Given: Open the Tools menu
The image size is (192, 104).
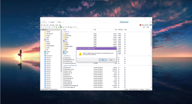Looking at the screenshot, I should [x=56, y=25].
